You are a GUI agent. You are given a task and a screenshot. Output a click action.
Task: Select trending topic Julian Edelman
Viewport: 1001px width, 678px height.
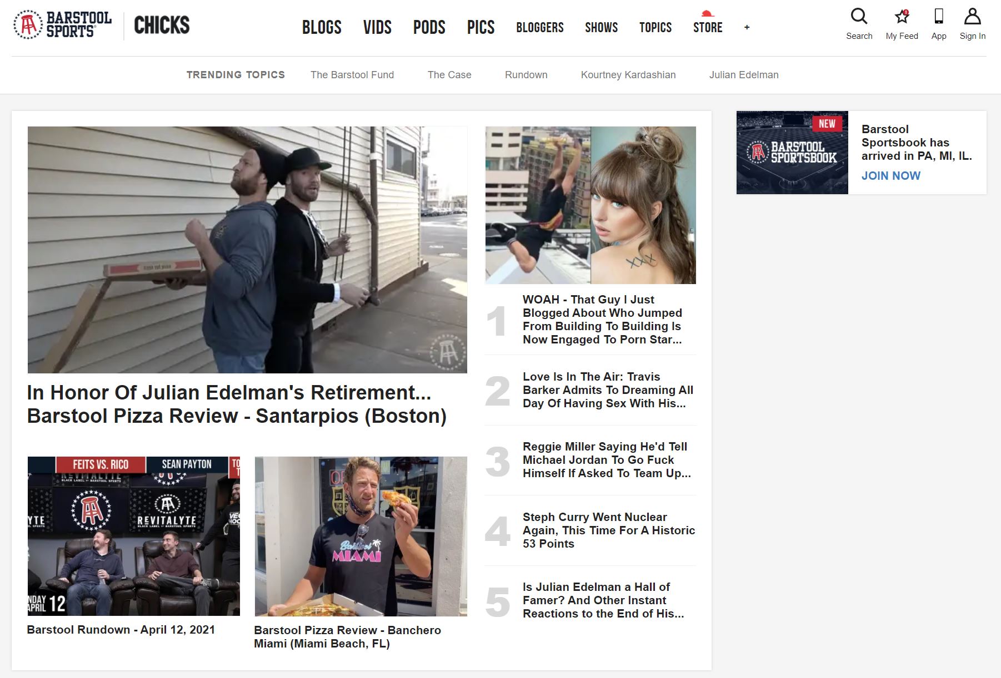[744, 75]
